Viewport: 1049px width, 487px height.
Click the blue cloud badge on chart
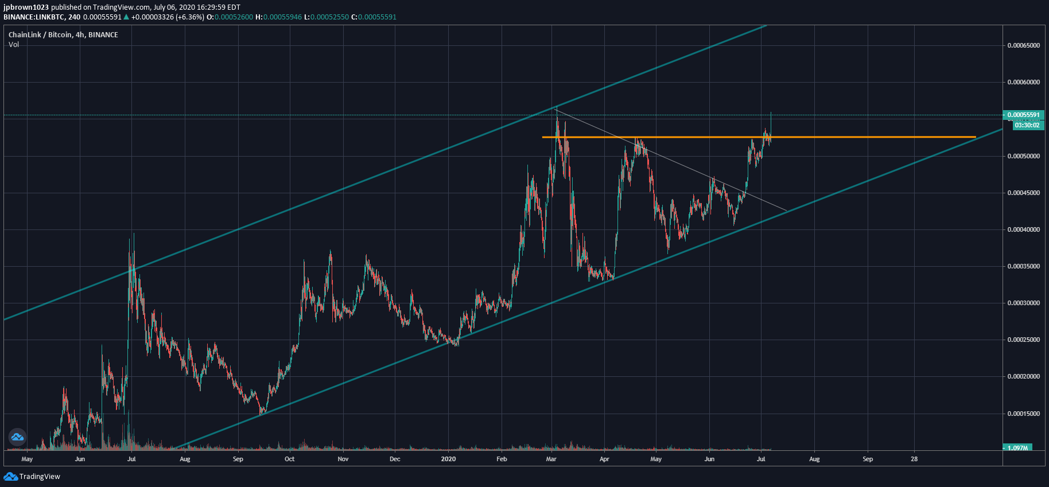(17, 438)
